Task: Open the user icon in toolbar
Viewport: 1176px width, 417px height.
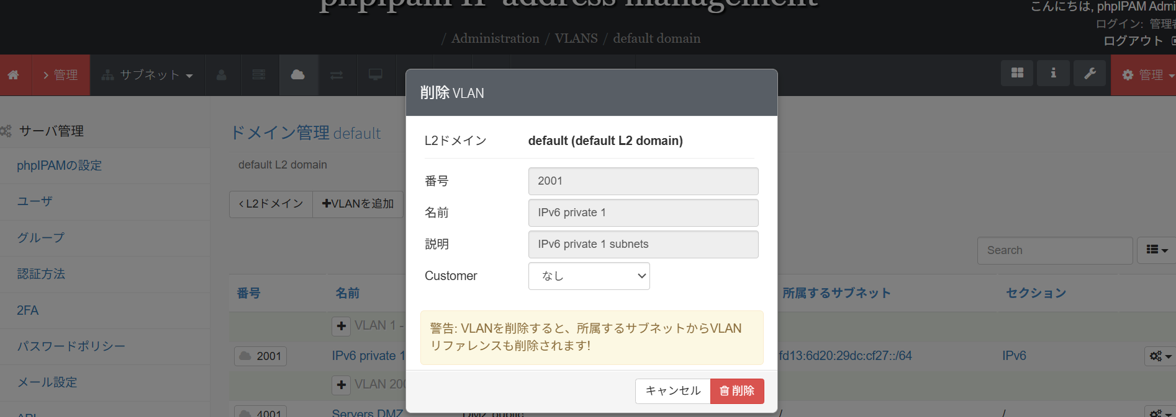Action: pyautogui.click(x=222, y=75)
